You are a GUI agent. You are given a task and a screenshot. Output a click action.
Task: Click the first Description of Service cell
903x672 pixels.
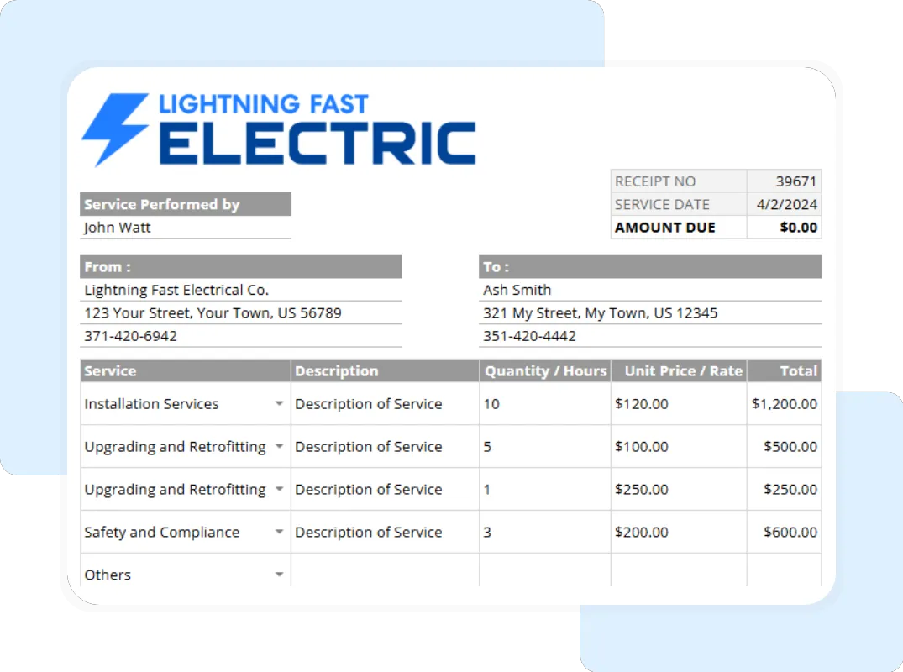coord(368,403)
